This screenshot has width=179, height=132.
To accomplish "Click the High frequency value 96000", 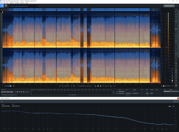I will point(147,93).
